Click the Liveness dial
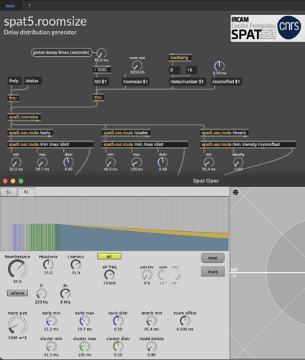The image size is (305, 360). pos(76,265)
